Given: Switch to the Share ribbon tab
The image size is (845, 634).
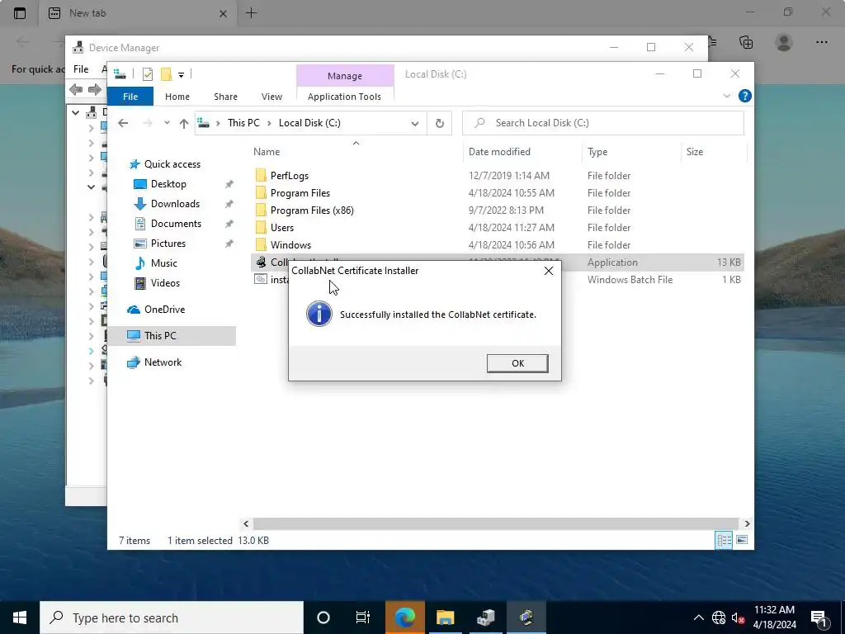Looking at the screenshot, I should tap(225, 97).
